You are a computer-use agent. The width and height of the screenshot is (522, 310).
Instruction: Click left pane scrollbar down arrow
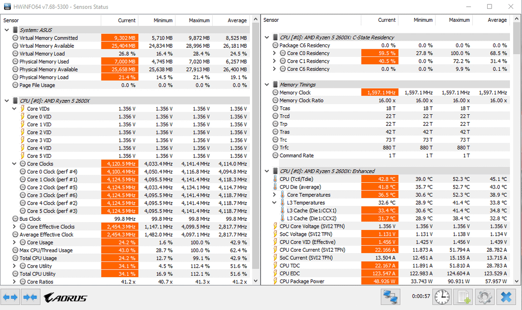coord(256,281)
